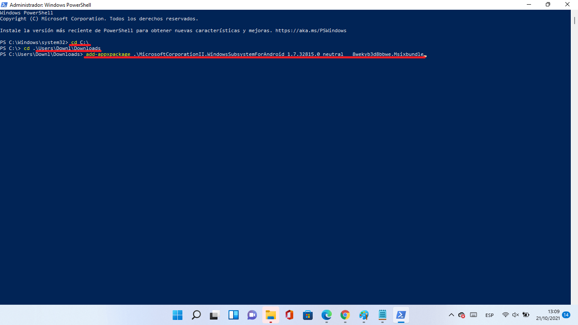Image resolution: width=578 pixels, height=325 pixels.
Task: Click the 'Administrador: Windows PowerShell' window title
Action: pyautogui.click(x=50, y=5)
